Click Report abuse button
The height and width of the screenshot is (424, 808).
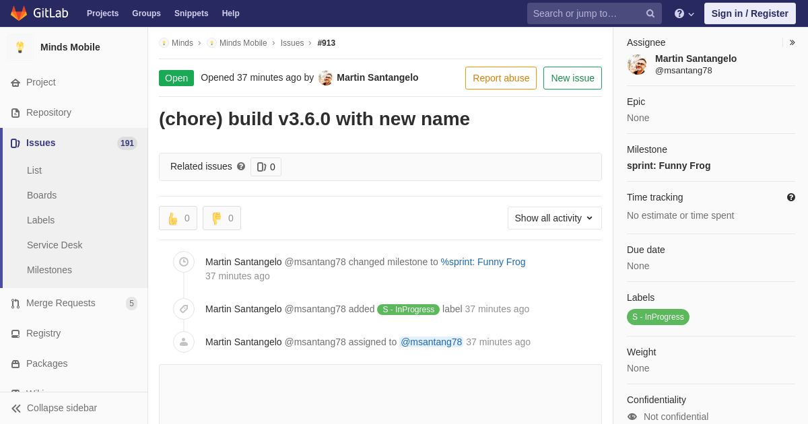click(x=501, y=78)
